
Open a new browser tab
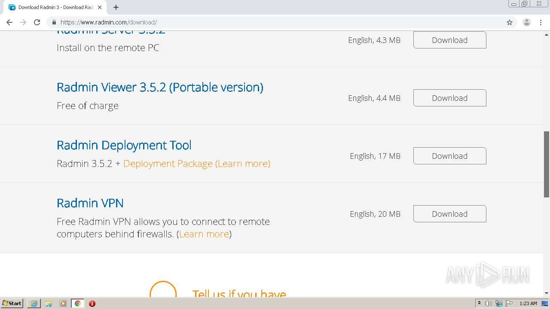click(x=116, y=7)
